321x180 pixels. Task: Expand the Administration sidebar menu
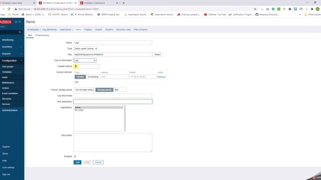[x=12, y=110]
